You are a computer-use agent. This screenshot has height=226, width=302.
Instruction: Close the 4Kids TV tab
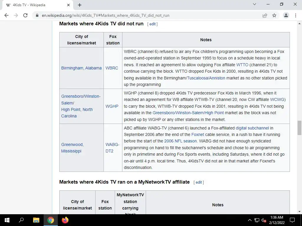[68, 5]
